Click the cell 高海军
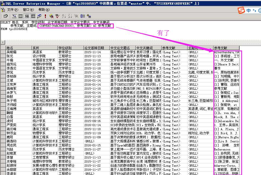The width and height of the screenshot is (261, 175). click(19, 89)
